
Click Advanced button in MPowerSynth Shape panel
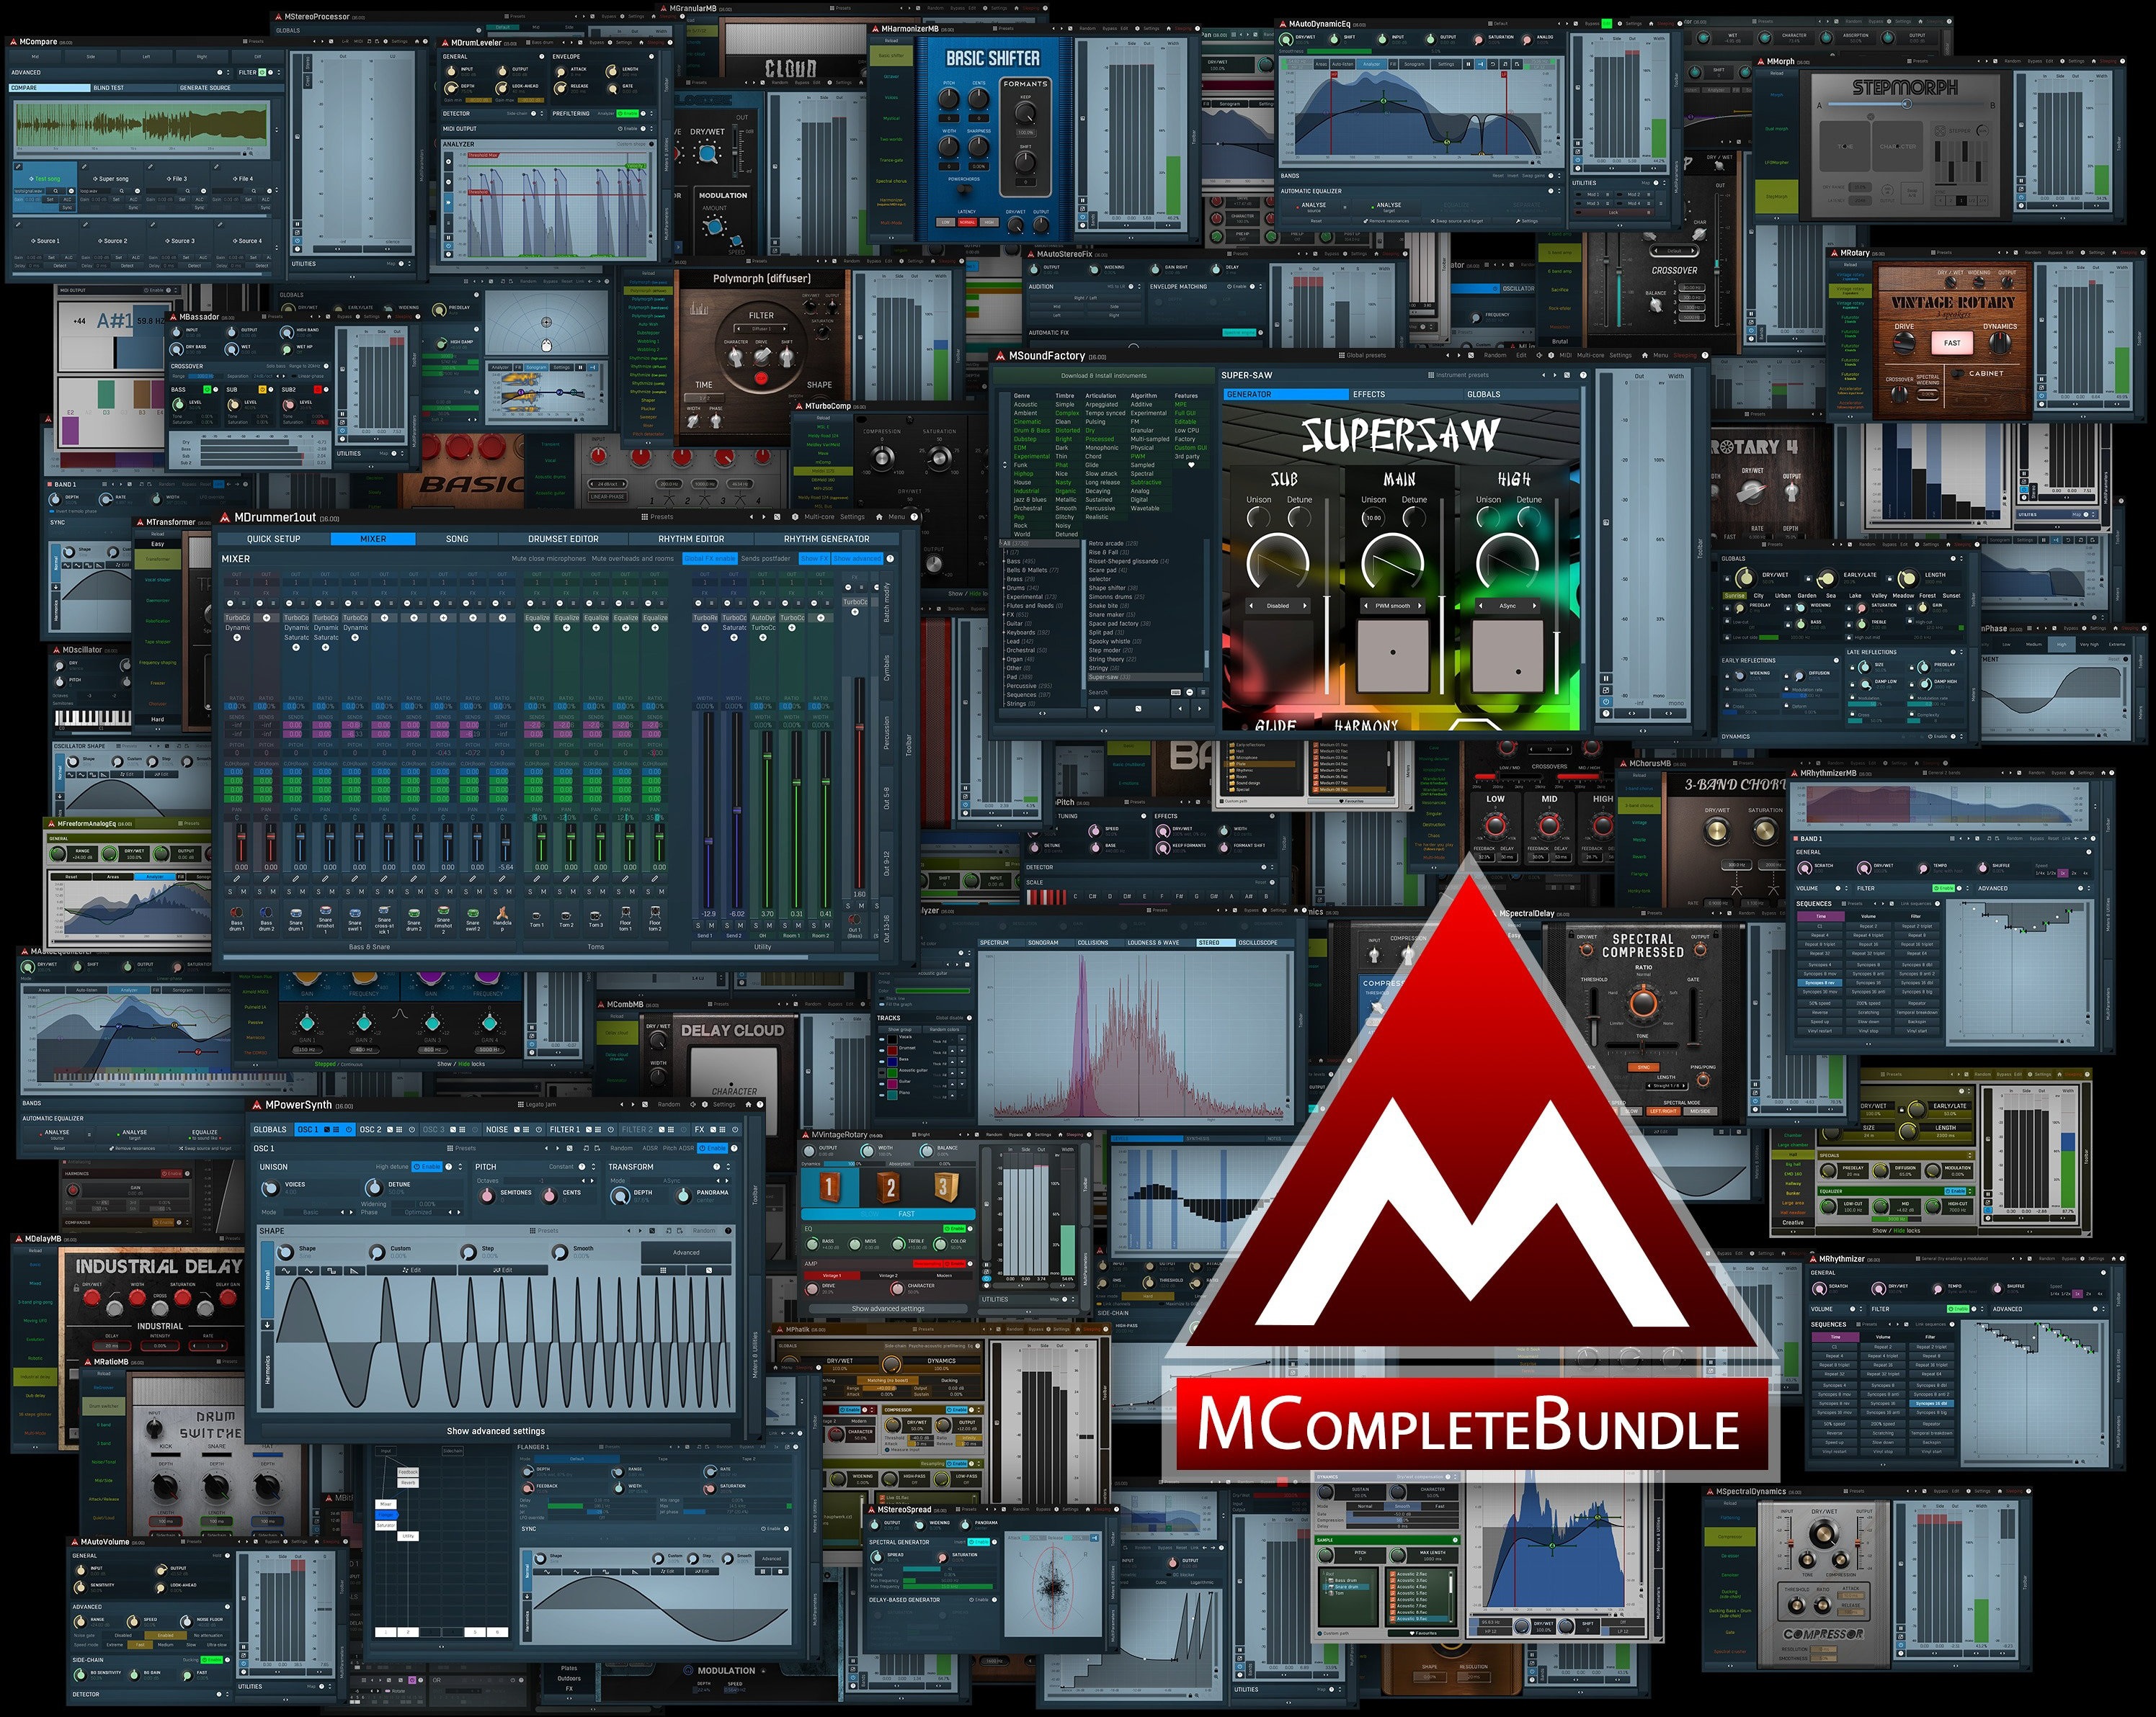click(x=686, y=1252)
